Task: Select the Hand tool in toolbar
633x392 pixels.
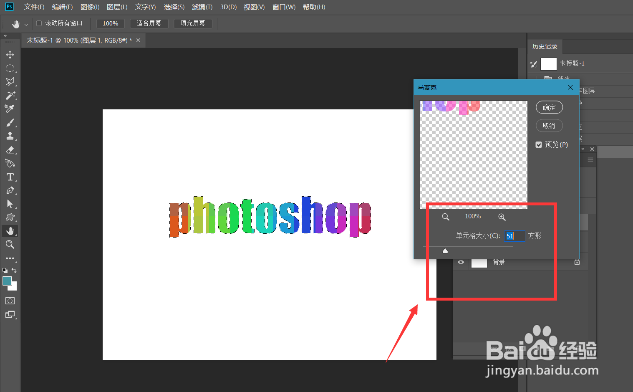Action: tap(10, 231)
